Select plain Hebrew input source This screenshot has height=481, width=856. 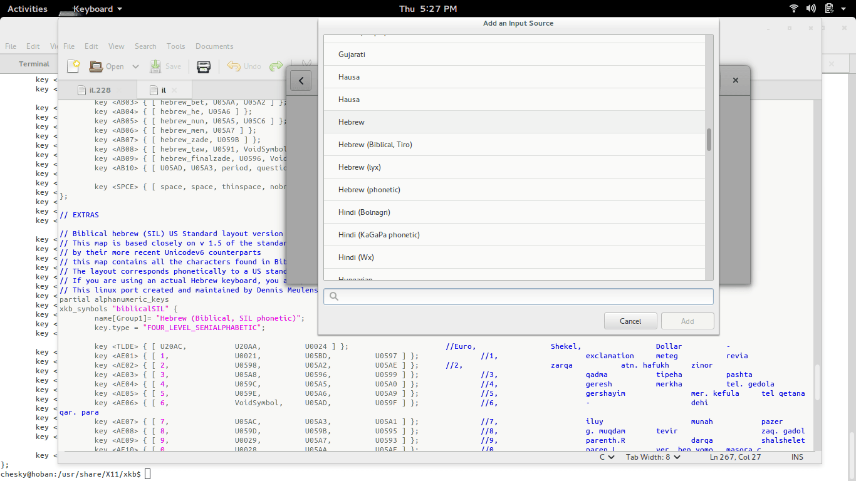tap(514, 122)
